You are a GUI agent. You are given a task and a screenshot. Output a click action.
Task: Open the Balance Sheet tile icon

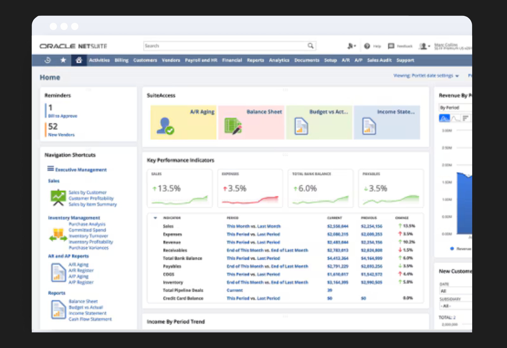pos(233,126)
